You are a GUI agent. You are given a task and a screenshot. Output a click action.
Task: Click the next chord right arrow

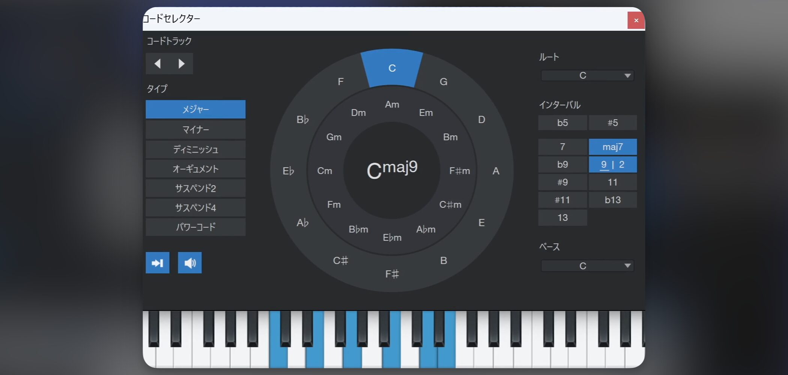[182, 64]
